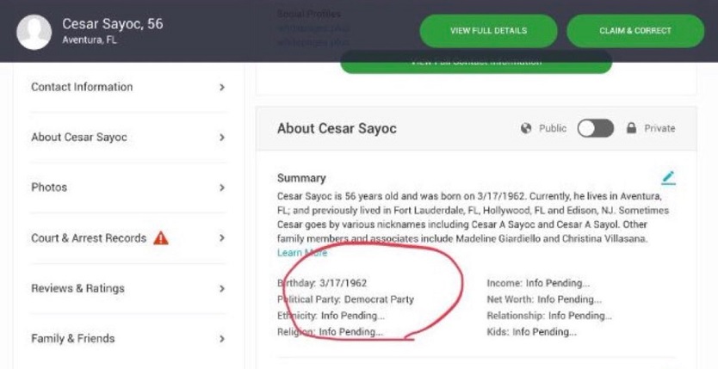This screenshot has width=718, height=369.
Task: Open Family & Friends sidebar item
Action: click(x=128, y=339)
